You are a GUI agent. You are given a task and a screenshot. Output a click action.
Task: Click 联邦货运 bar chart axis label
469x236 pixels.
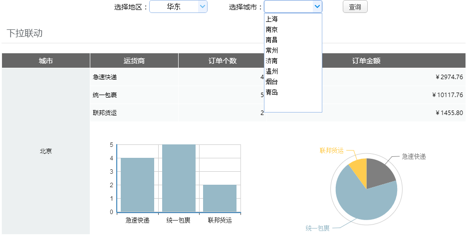(x=220, y=220)
